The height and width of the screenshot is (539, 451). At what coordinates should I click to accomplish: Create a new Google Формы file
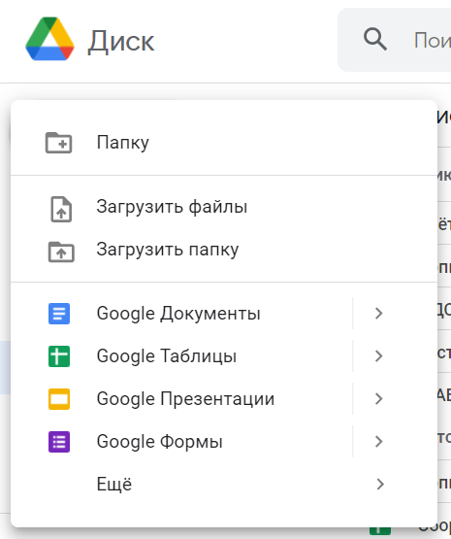(x=182, y=441)
